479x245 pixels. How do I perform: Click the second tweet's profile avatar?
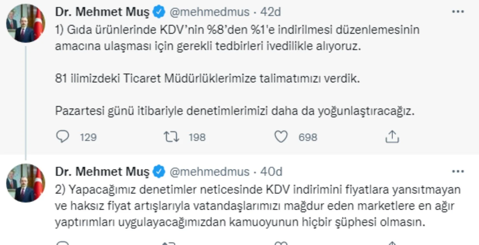click(25, 183)
